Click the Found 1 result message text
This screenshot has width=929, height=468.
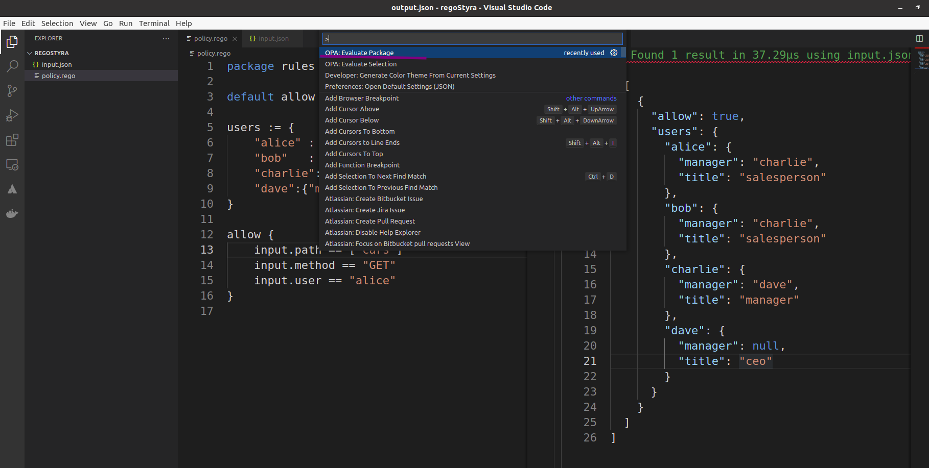770,55
